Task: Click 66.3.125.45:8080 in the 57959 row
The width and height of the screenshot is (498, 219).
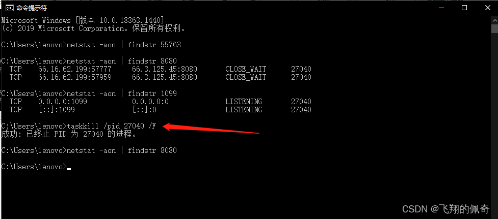Action: coord(165,77)
